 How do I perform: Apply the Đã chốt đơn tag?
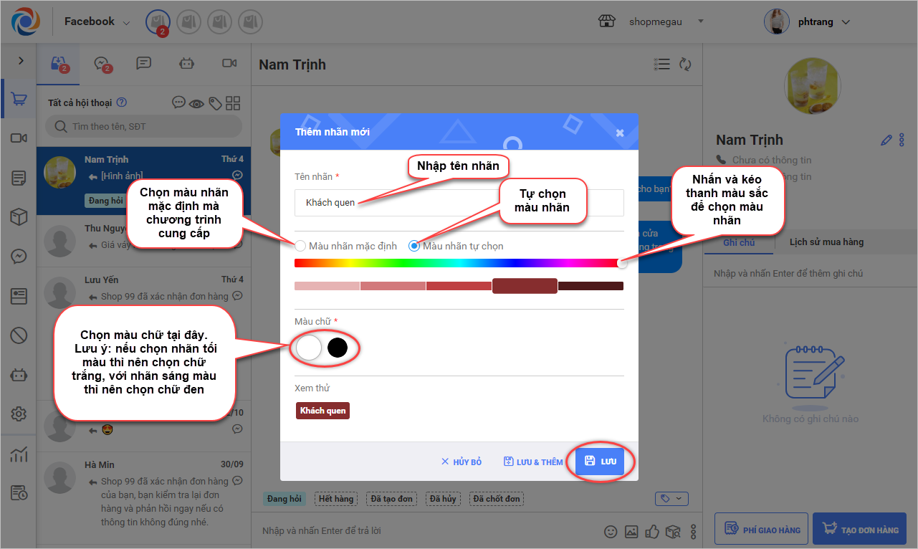[x=497, y=499]
